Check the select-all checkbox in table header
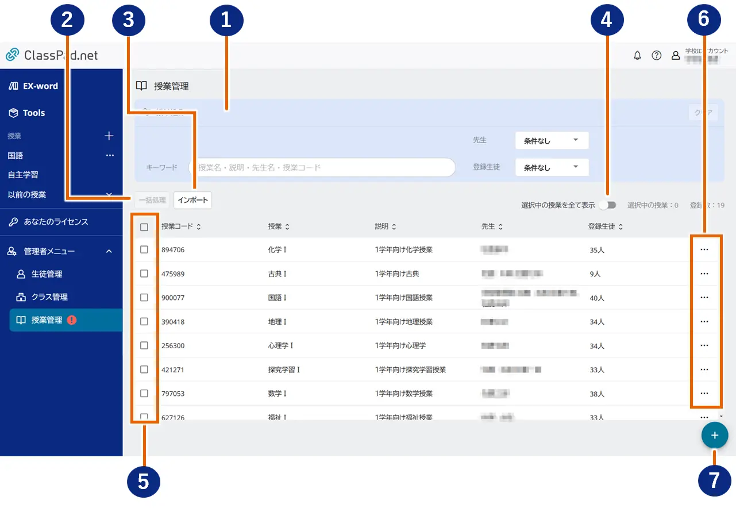 145,226
